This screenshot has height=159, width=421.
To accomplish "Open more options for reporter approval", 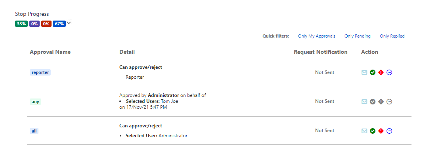I will click(389, 72).
